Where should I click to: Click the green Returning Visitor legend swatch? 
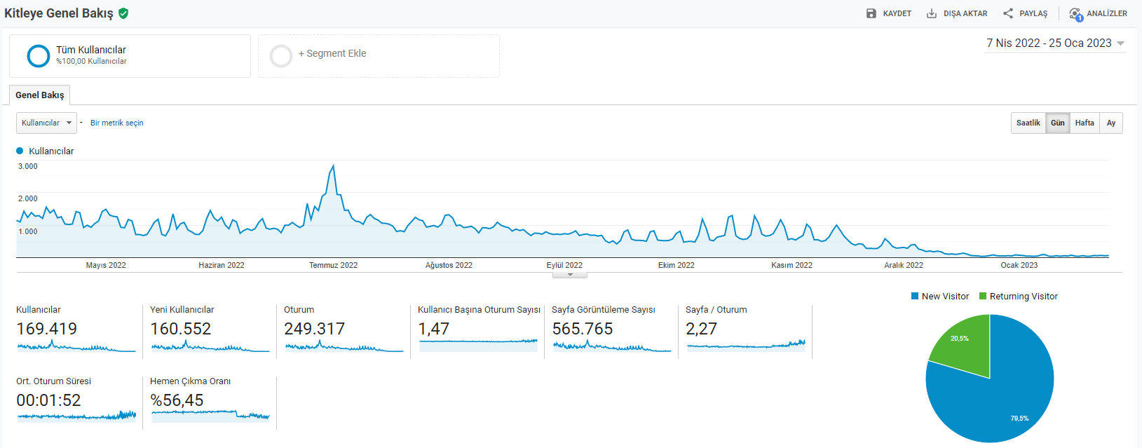coord(983,297)
